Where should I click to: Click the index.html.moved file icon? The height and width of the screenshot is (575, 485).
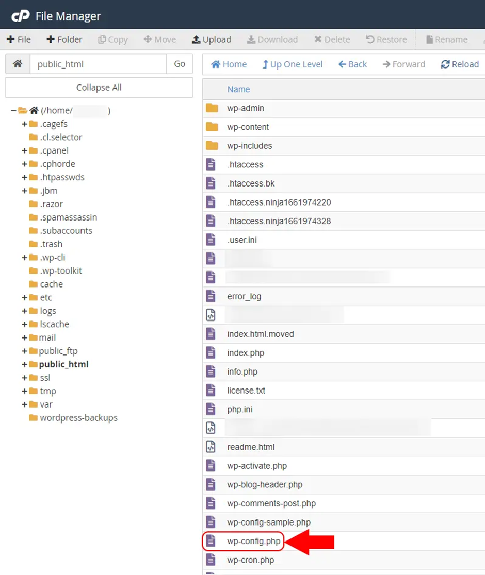[x=211, y=334]
